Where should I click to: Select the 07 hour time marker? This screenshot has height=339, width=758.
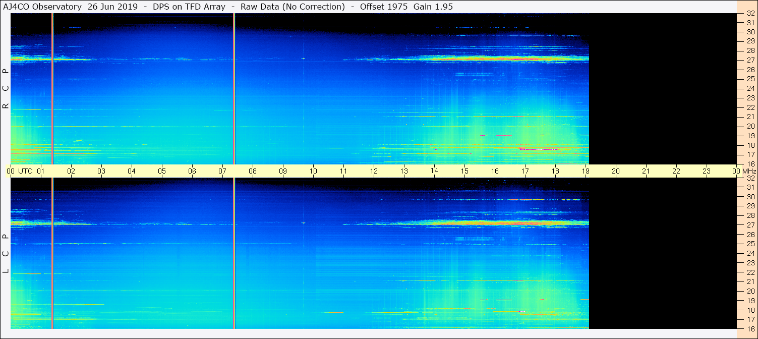point(222,171)
